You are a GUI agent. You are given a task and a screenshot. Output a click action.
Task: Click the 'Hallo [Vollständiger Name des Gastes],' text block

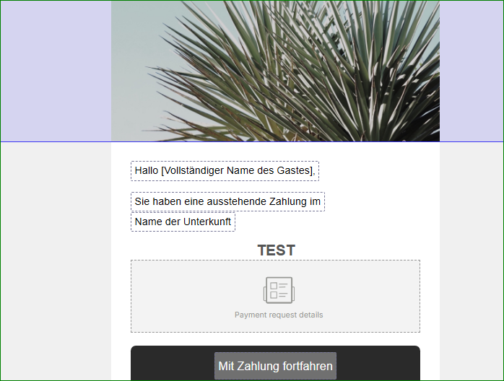[x=225, y=171]
